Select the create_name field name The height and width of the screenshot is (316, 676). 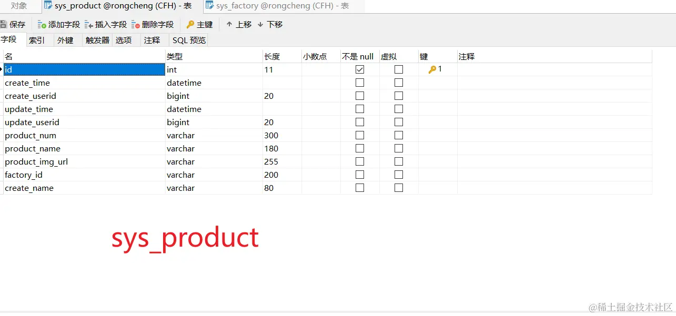[x=29, y=188]
